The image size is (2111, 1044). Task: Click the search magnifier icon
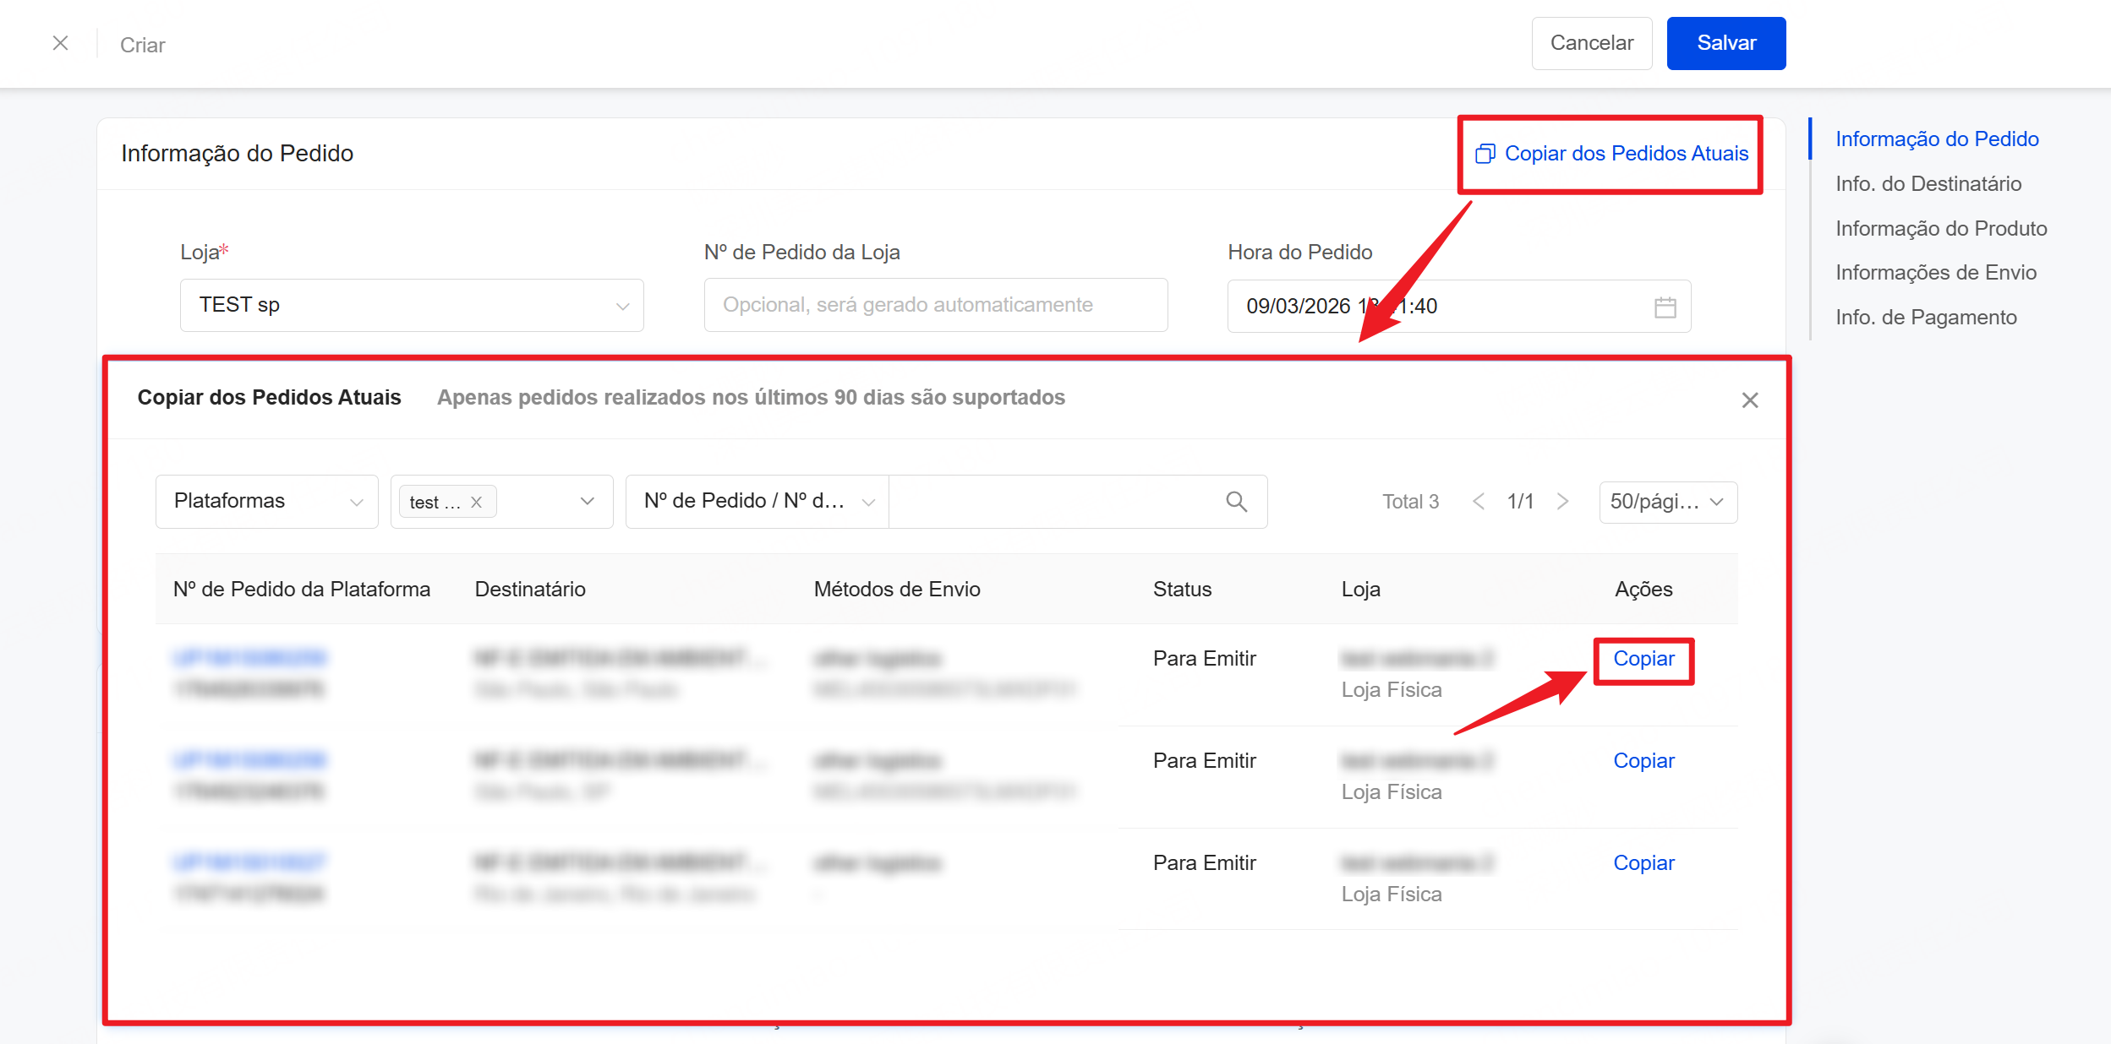(x=1236, y=502)
